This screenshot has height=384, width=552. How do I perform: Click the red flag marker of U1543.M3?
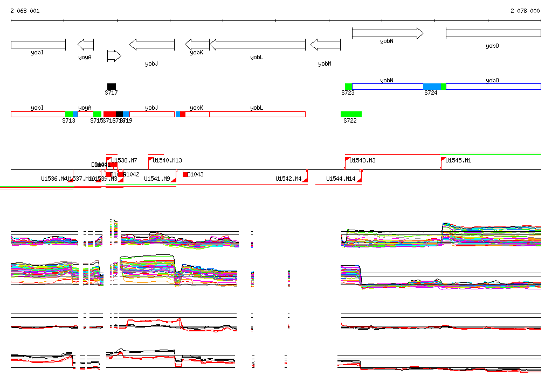click(x=347, y=160)
